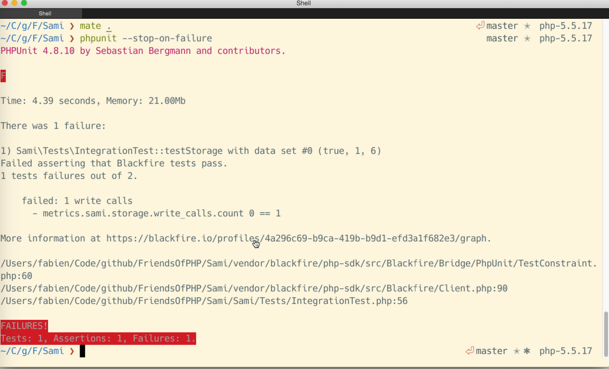Click the Client.php:90 stack trace line
Screen dimensions: 609x369
[254, 289]
